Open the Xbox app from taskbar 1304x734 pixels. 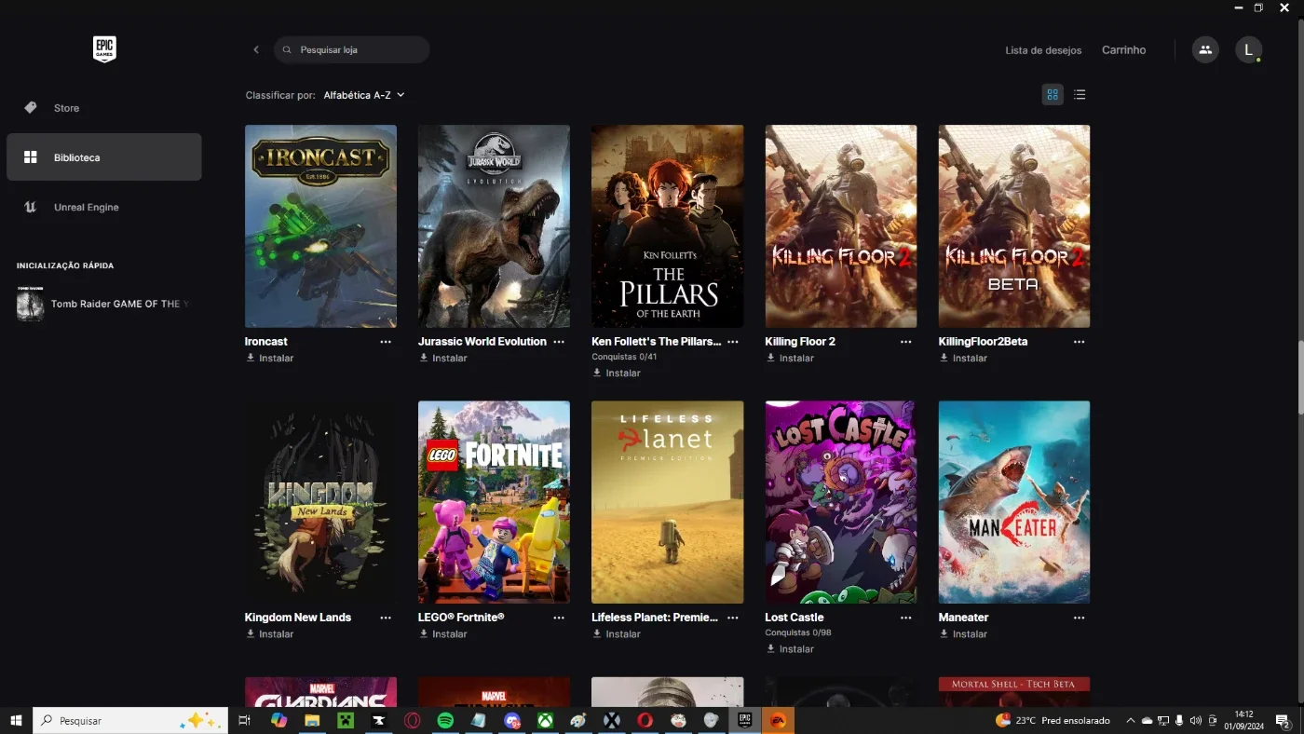(545, 720)
